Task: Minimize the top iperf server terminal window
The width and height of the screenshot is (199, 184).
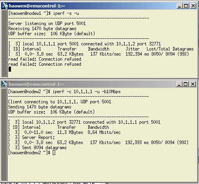Action: [179, 6]
